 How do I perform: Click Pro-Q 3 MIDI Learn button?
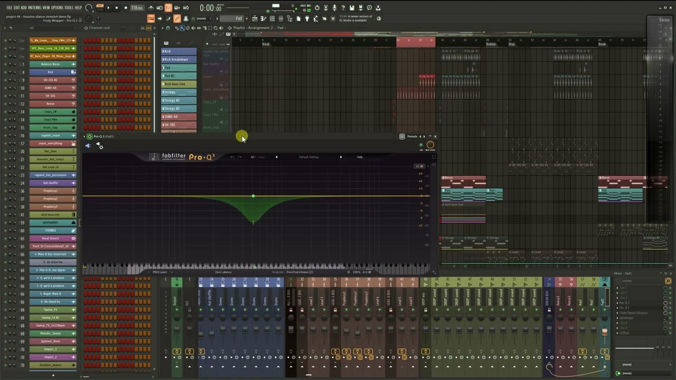(x=160, y=272)
